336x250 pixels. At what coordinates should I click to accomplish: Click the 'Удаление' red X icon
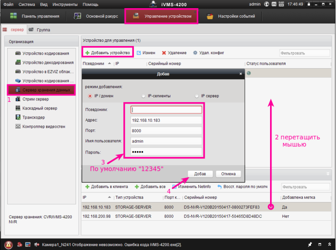(x=164, y=53)
